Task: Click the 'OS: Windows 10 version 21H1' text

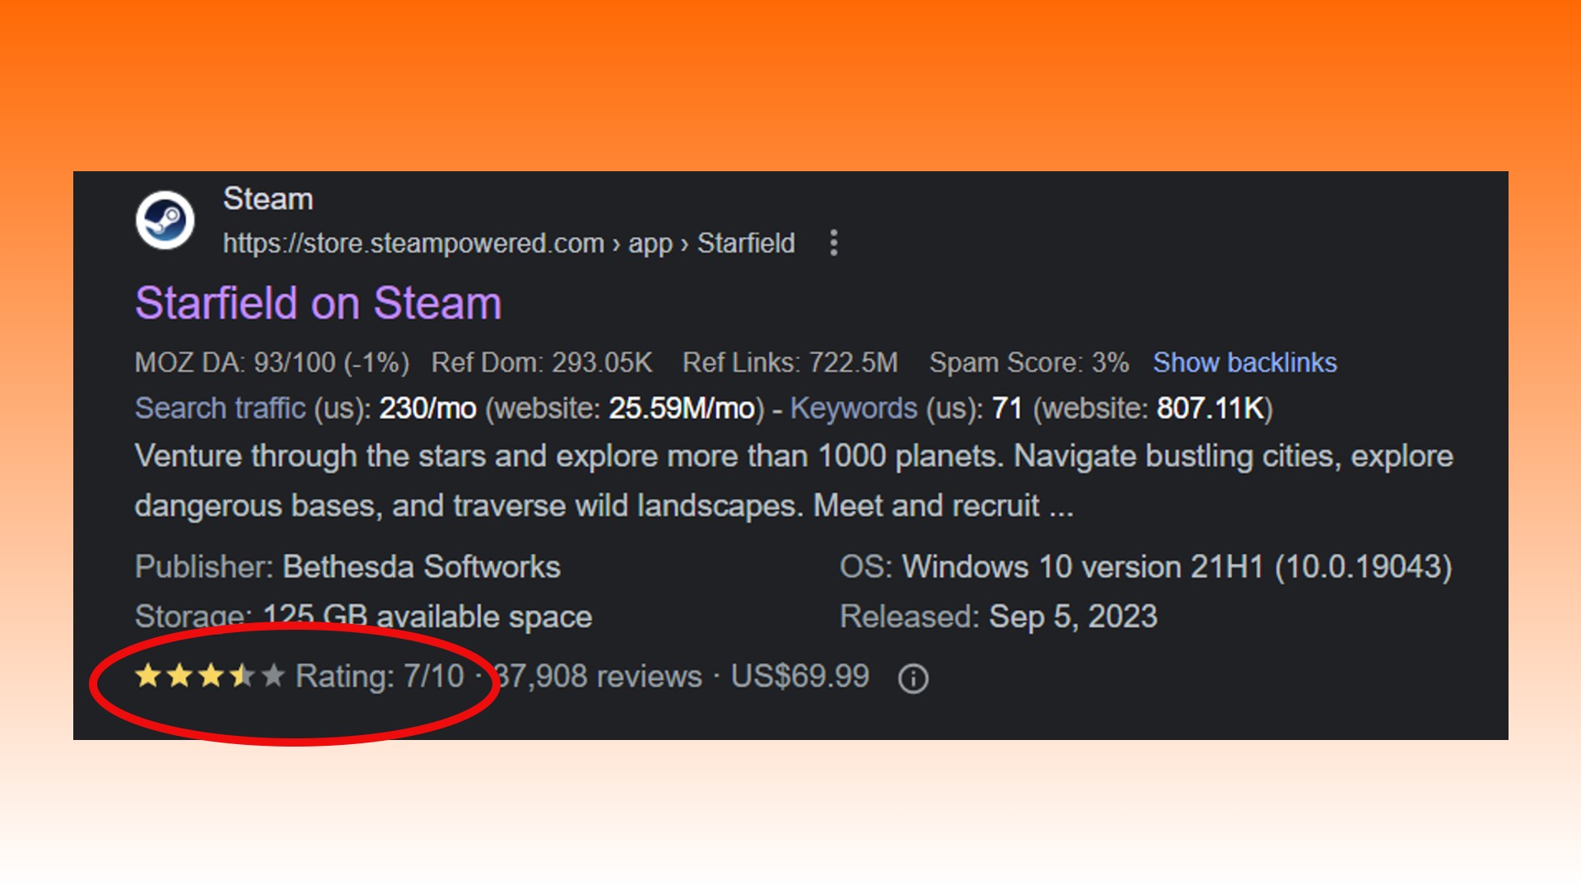Action: coord(1145,567)
